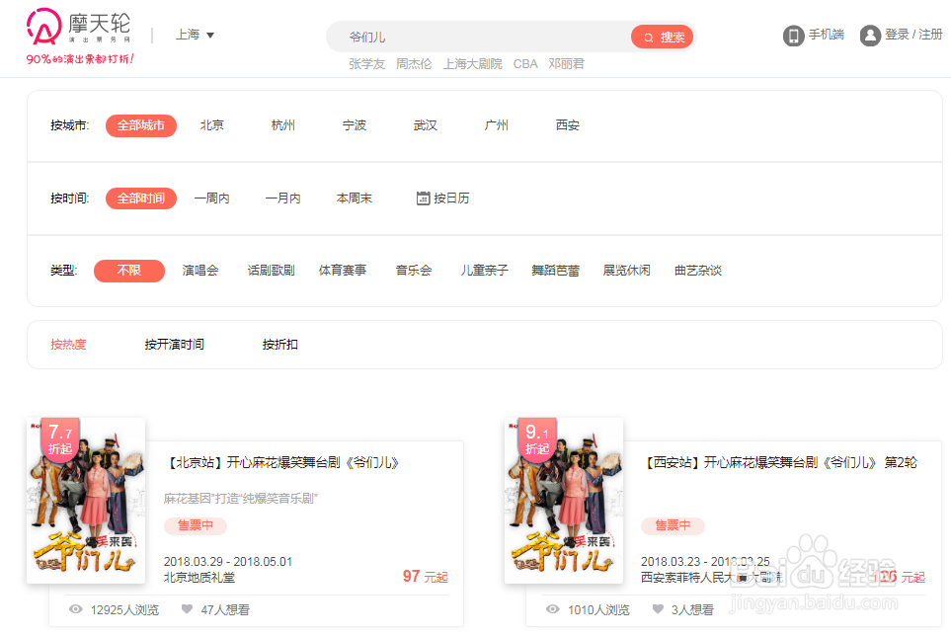Open the 北京站 爷们儿 poster thumbnail
The width and height of the screenshot is (951, 636).
(86, 501)
